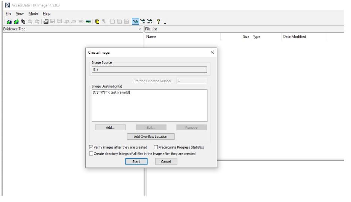
Task: Click the Add to Custom Content Image icon
Action: [67, 21]
